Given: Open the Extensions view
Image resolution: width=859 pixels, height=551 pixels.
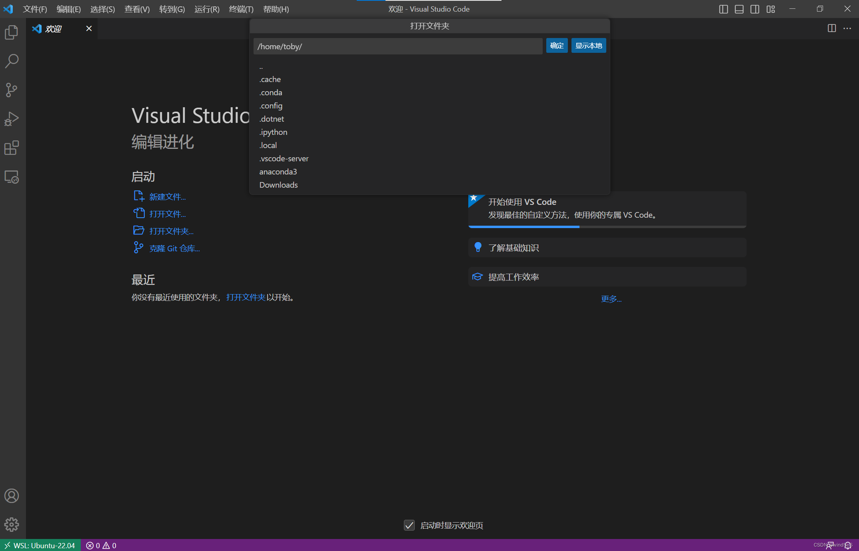Looking at the screenshot, I should tap(12, 148).
